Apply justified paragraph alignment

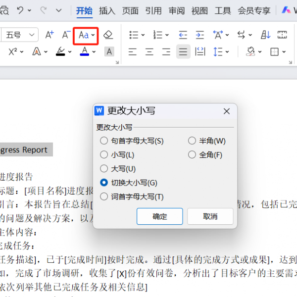[x=183, y=51]
